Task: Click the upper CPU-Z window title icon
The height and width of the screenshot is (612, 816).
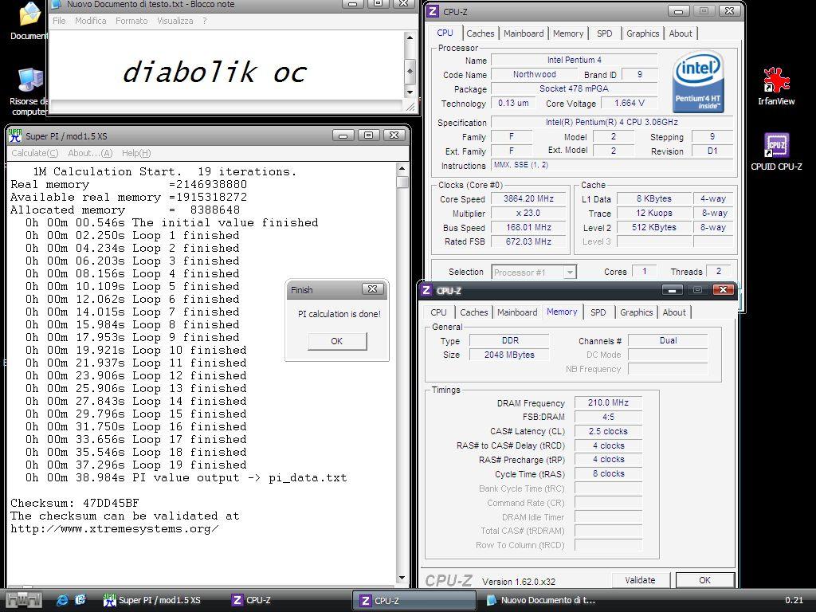Action: click(433, 11)
